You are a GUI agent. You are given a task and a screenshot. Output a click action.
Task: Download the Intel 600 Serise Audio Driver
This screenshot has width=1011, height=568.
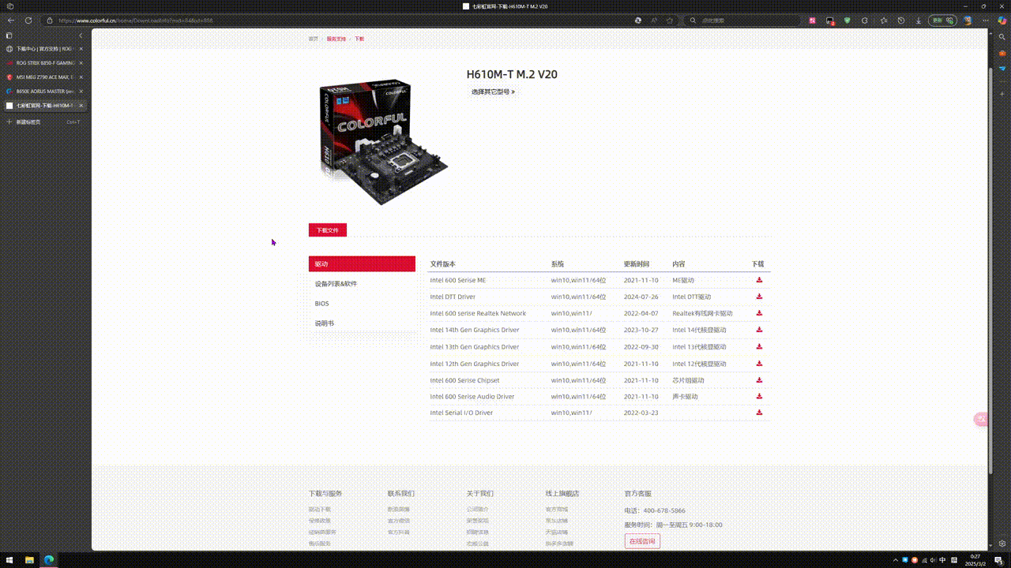pyautogui.click(x=759, y=396)
